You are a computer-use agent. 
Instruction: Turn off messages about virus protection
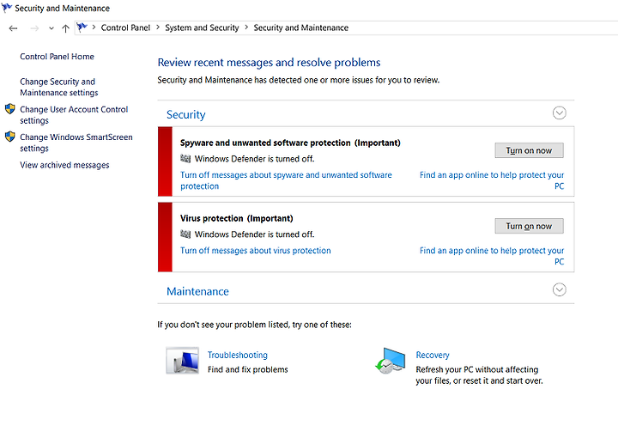point(256,250)
